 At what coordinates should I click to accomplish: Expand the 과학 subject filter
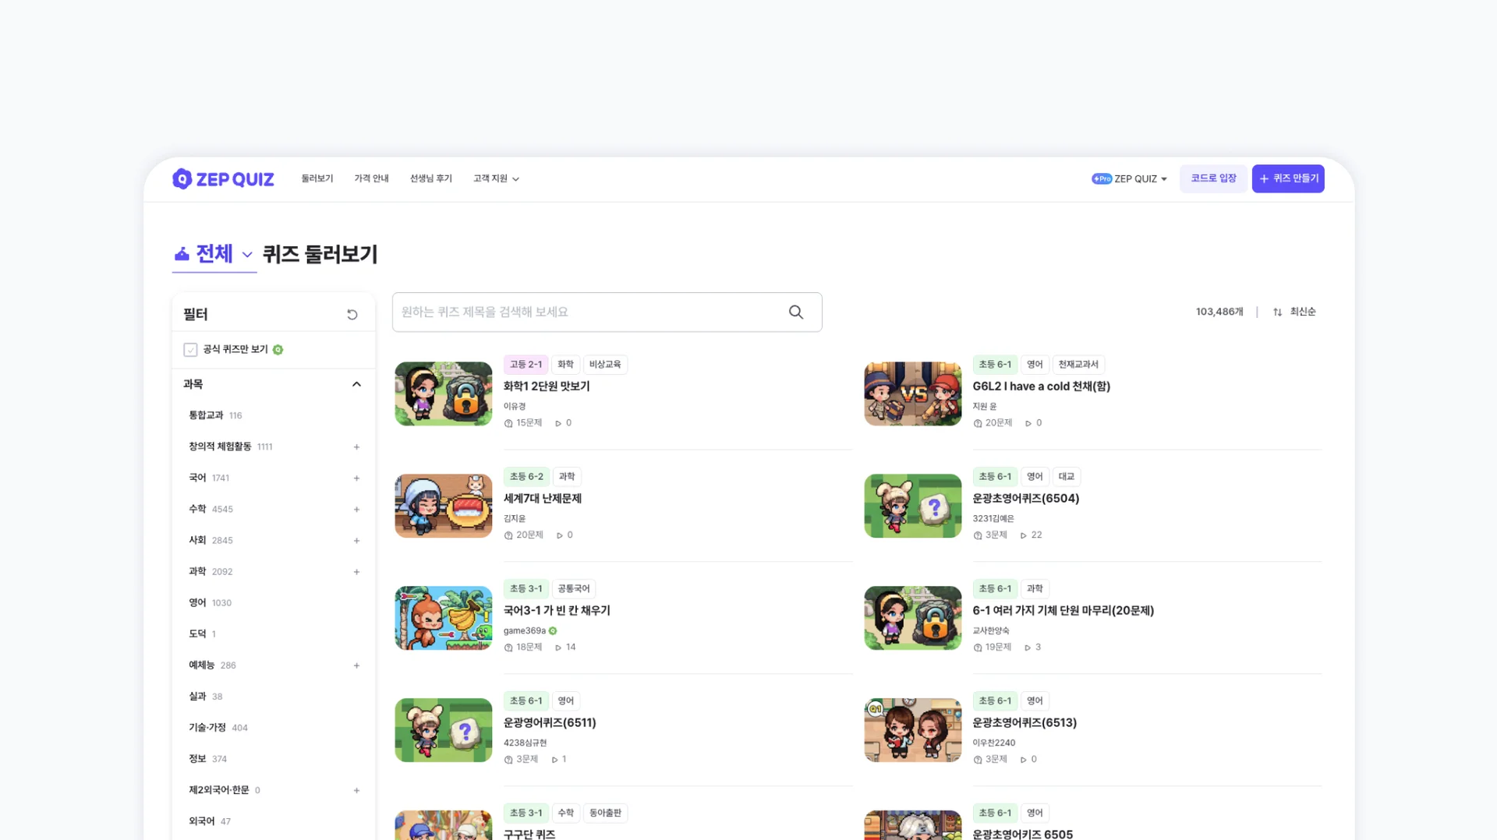click(356, 572)
